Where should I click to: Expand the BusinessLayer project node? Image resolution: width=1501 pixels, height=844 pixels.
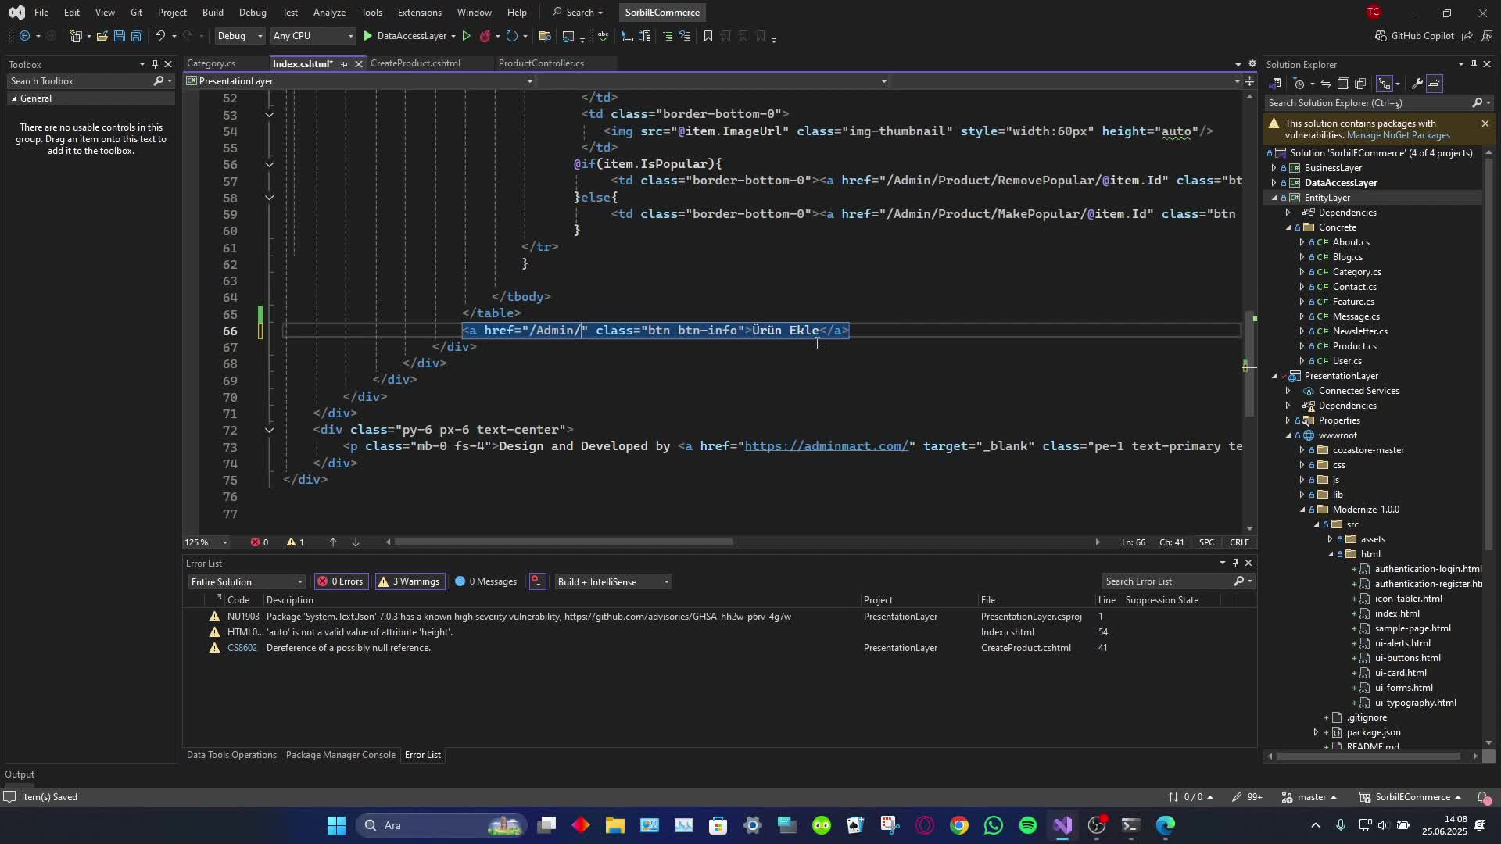click(x=1274, y=168)
